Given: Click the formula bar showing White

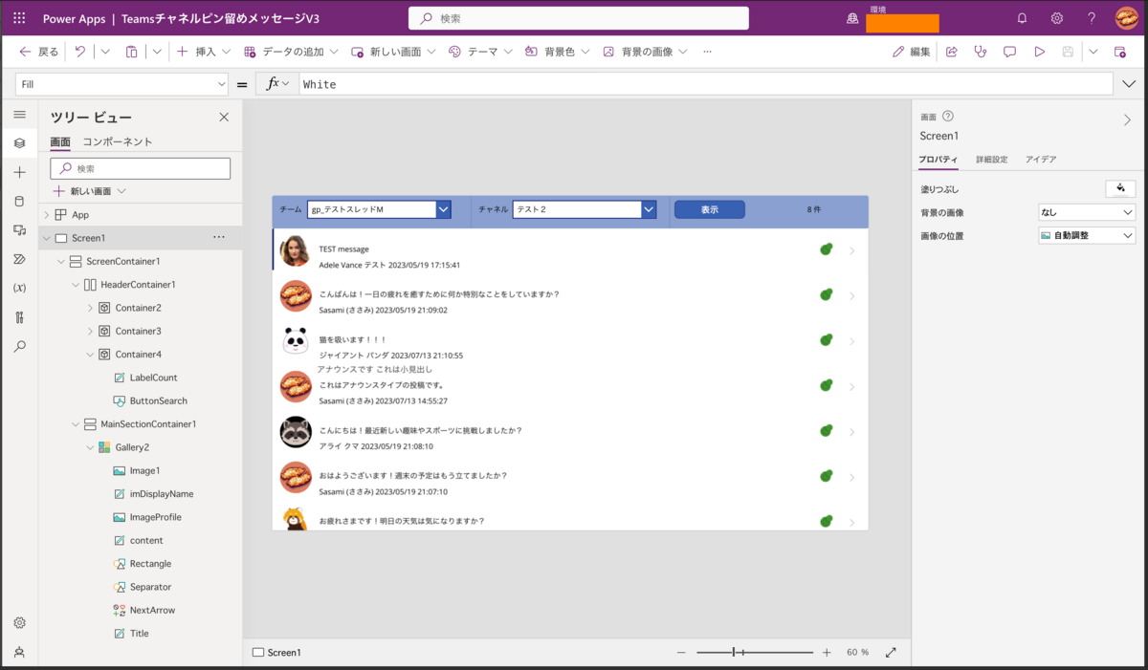Looking at the screenshot, I should [x=705, y=84].
